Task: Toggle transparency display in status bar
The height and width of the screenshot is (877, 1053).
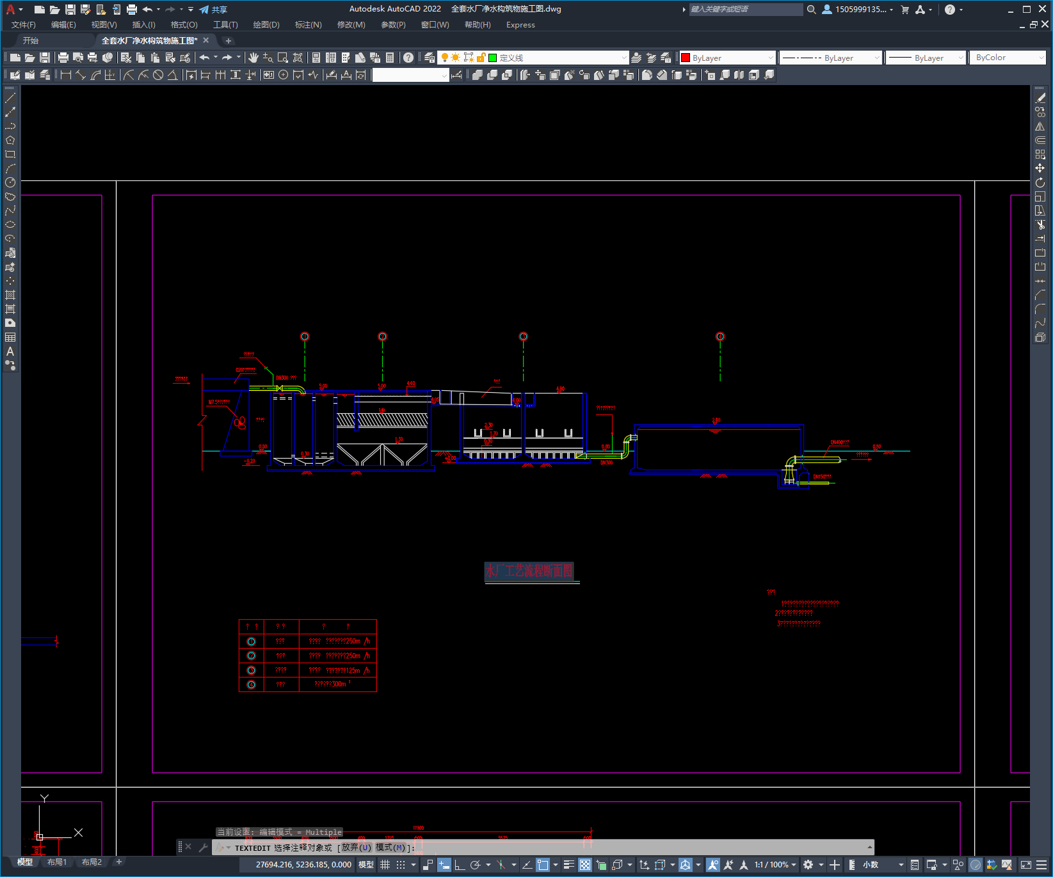Action: 585,865
